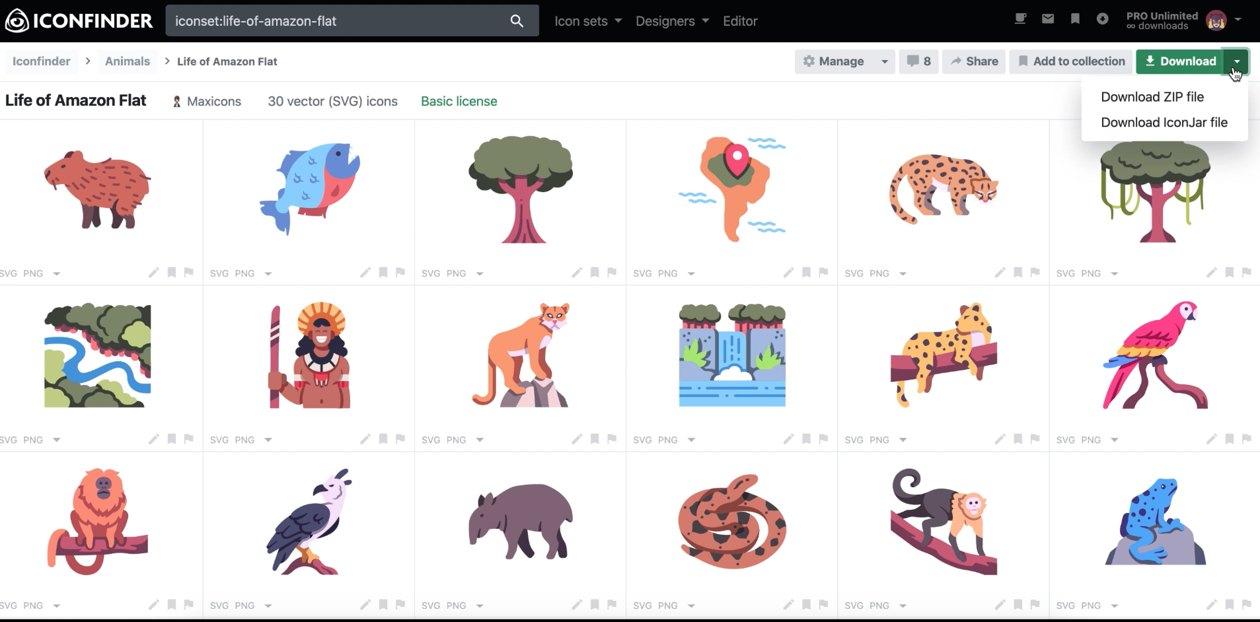
Task: Bookmark the rainforest tree icon
Action: [x=595, y=272]
